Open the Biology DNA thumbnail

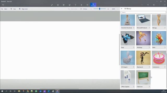[159, 20]
